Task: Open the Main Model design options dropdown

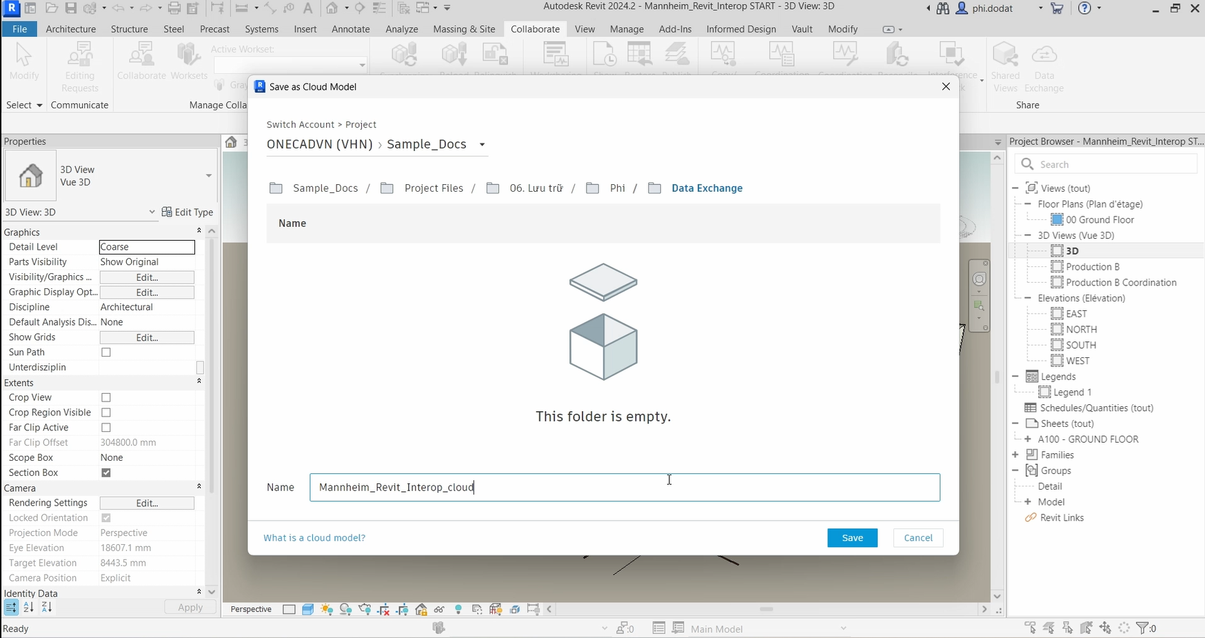Action: point(843,628)
